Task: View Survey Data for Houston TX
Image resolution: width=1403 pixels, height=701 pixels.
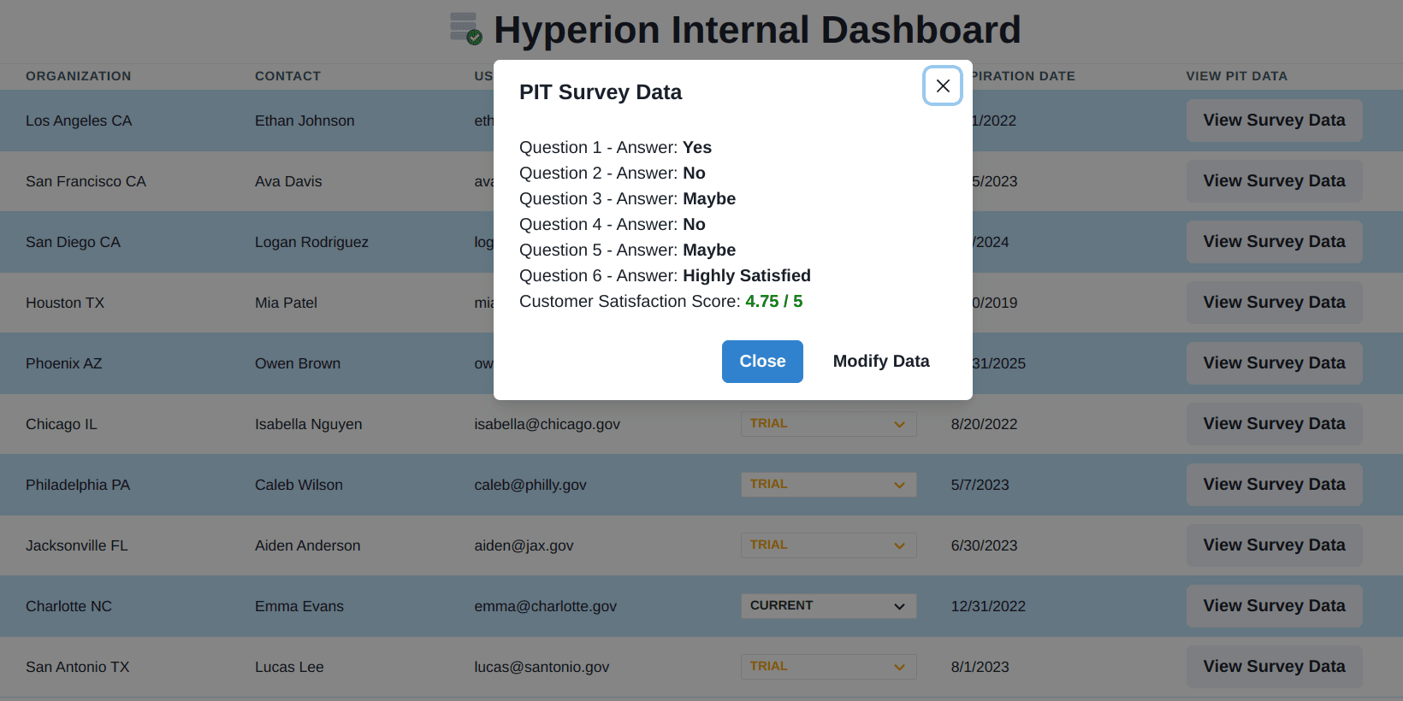Action: pos(1274,303)
